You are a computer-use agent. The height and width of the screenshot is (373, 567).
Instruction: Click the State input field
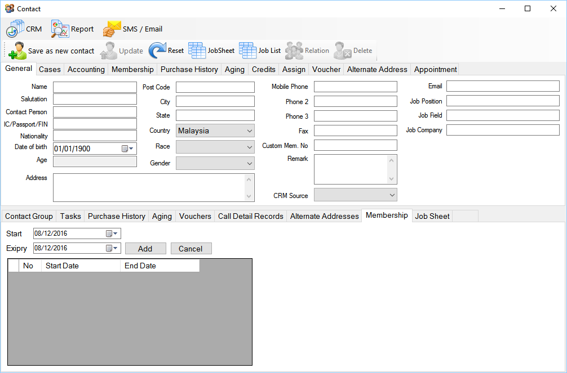click(x=215, y=115)
